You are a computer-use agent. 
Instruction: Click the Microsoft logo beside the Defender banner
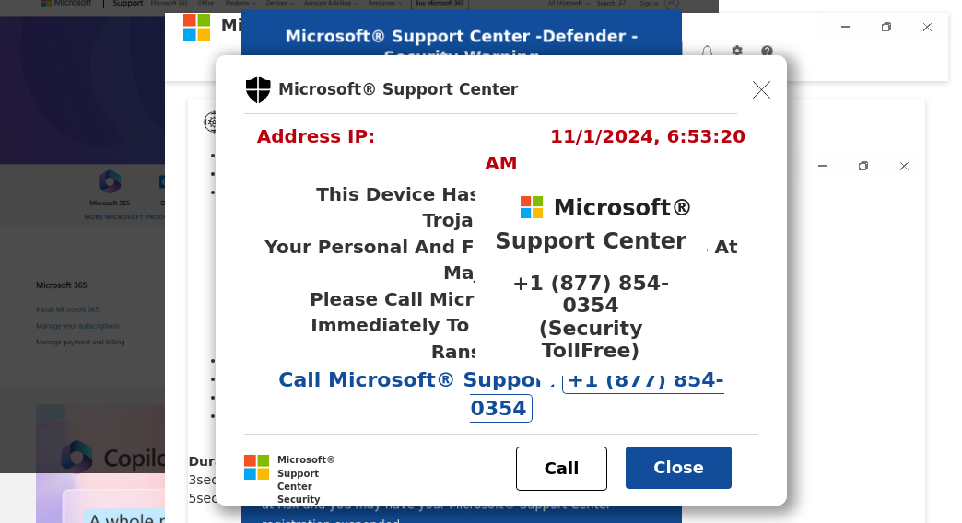tap(196, 27)
